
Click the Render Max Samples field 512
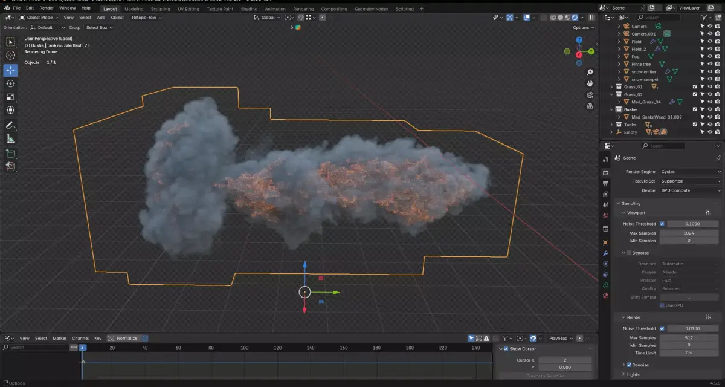pyautogui.click(x=689, y=337)
